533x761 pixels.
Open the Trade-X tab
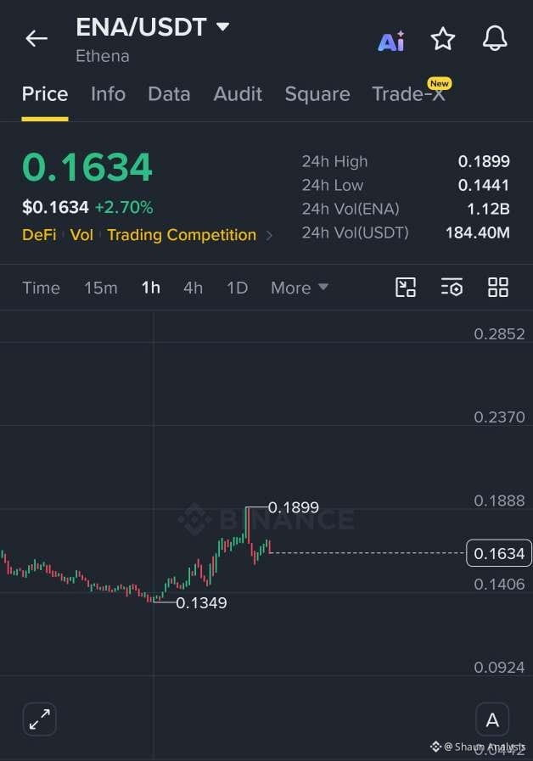tap(409, 93)
